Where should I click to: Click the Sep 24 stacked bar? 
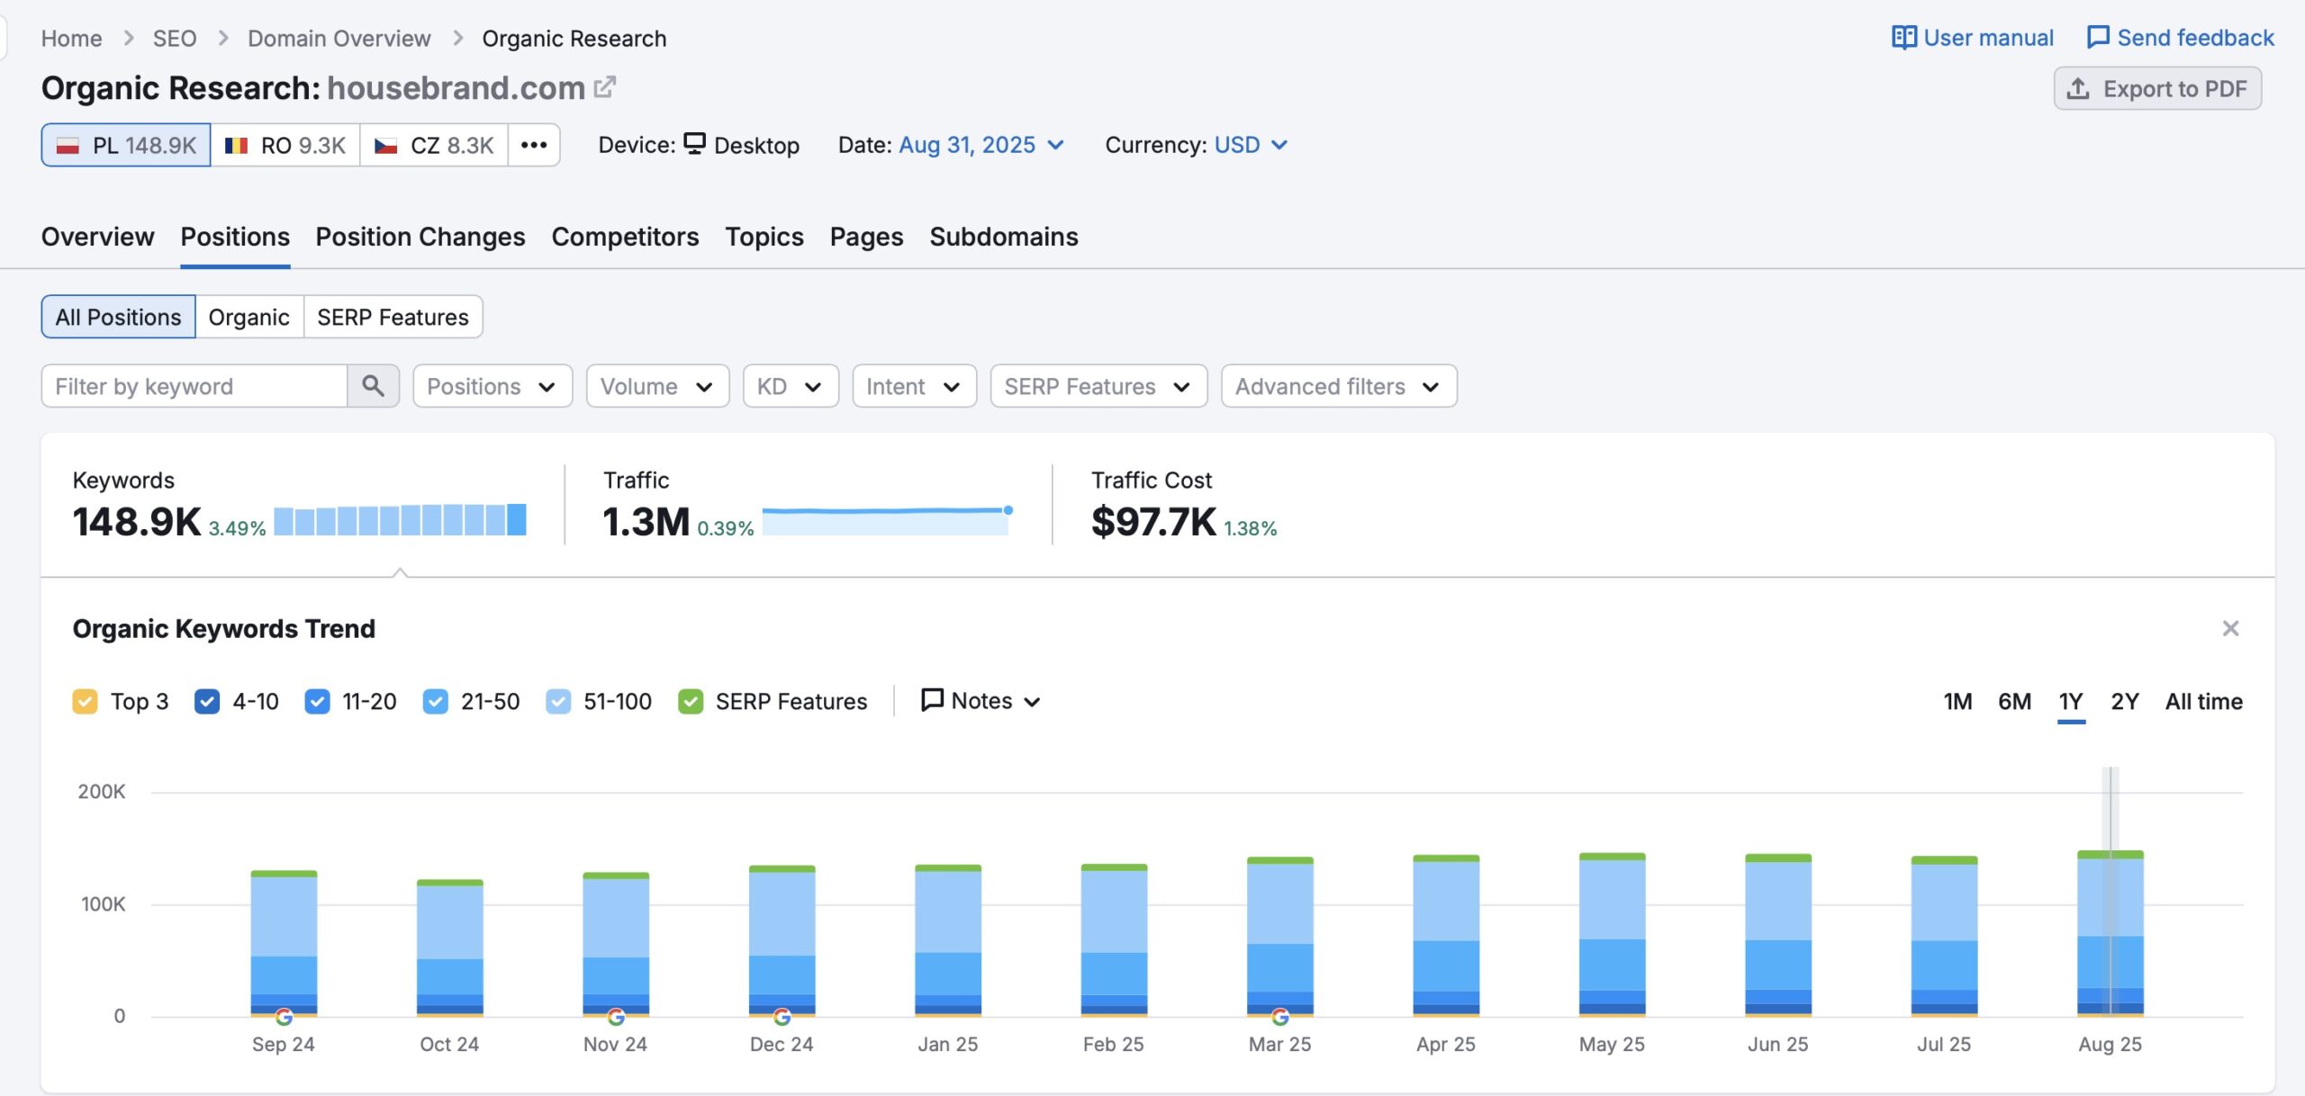click(x=284, y=943)
